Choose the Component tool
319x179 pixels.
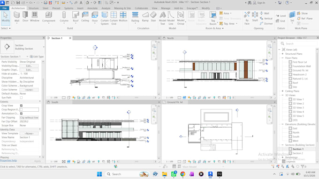(x=49, y=17)
